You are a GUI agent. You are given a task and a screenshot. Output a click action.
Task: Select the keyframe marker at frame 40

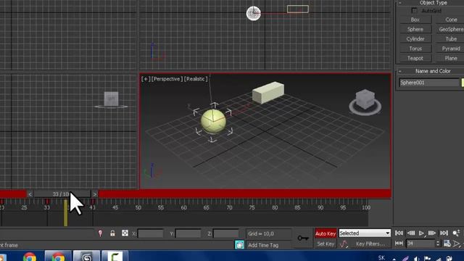coord(93,202)
